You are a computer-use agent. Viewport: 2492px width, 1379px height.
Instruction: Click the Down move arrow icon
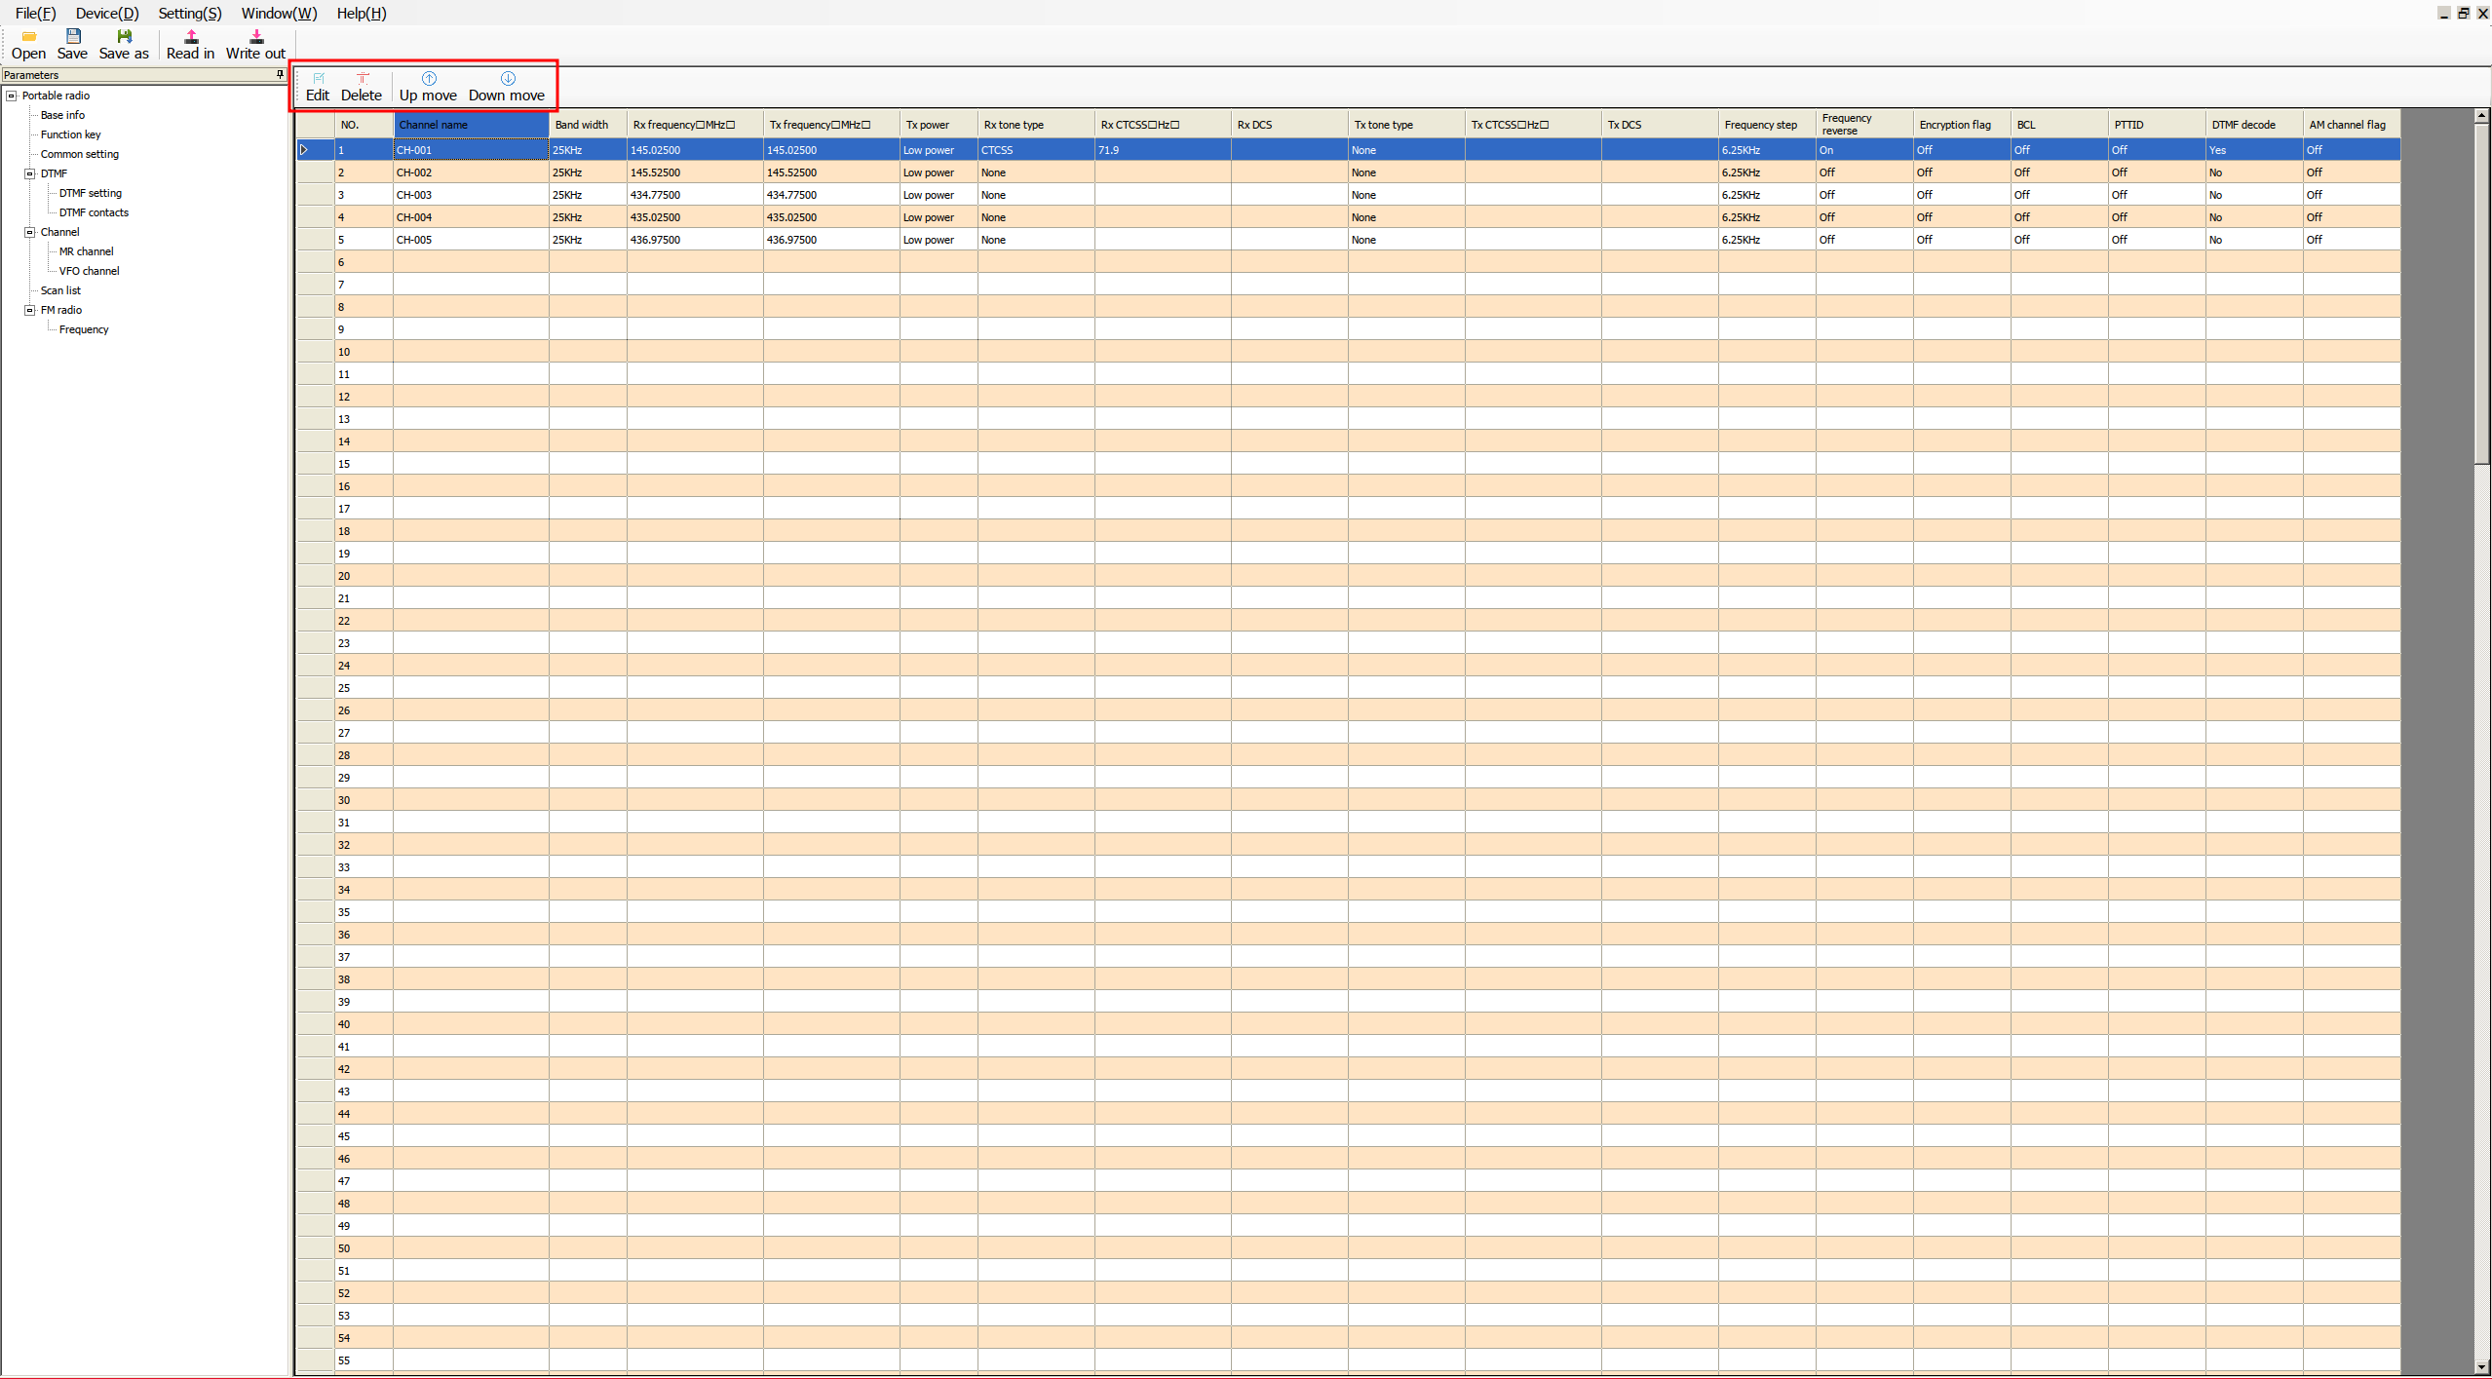click(507, 79)
